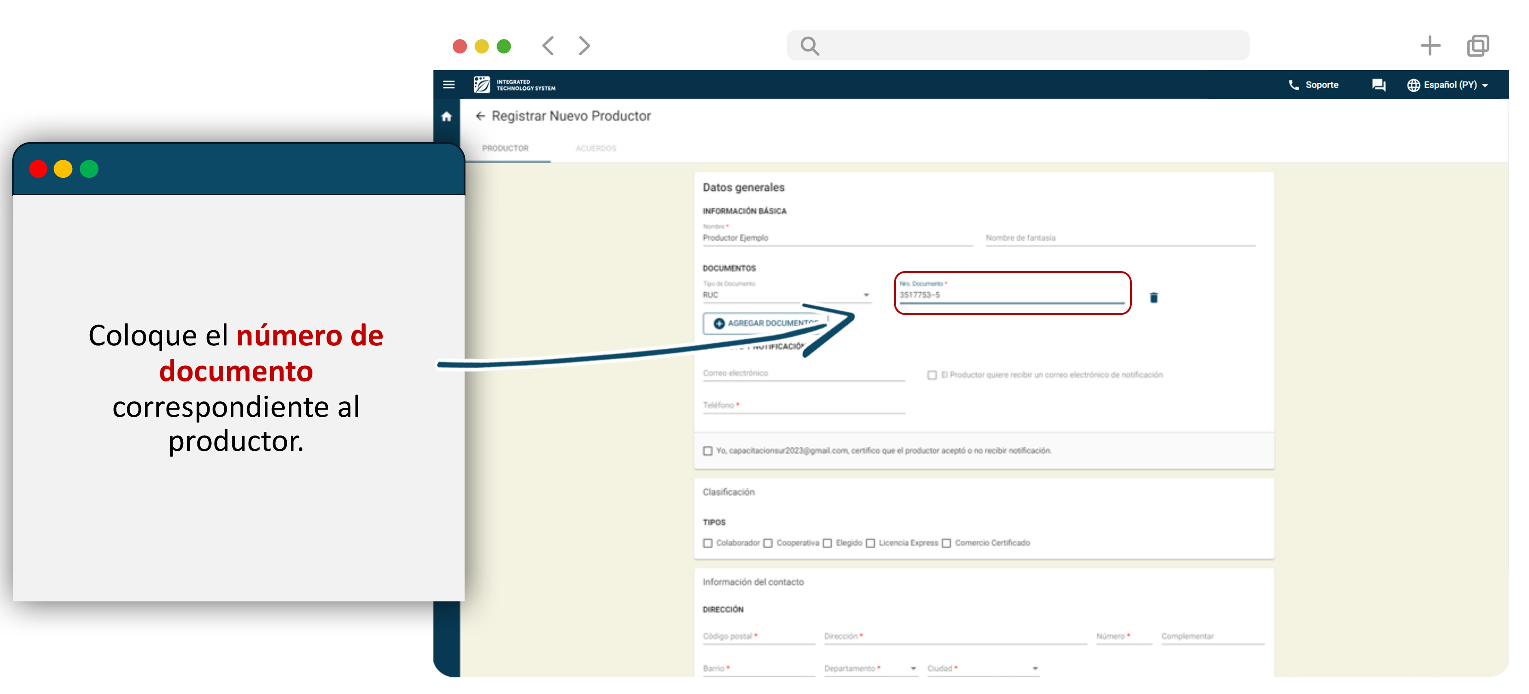Enable the Cooperativa type checkbox

pos(768,543)
